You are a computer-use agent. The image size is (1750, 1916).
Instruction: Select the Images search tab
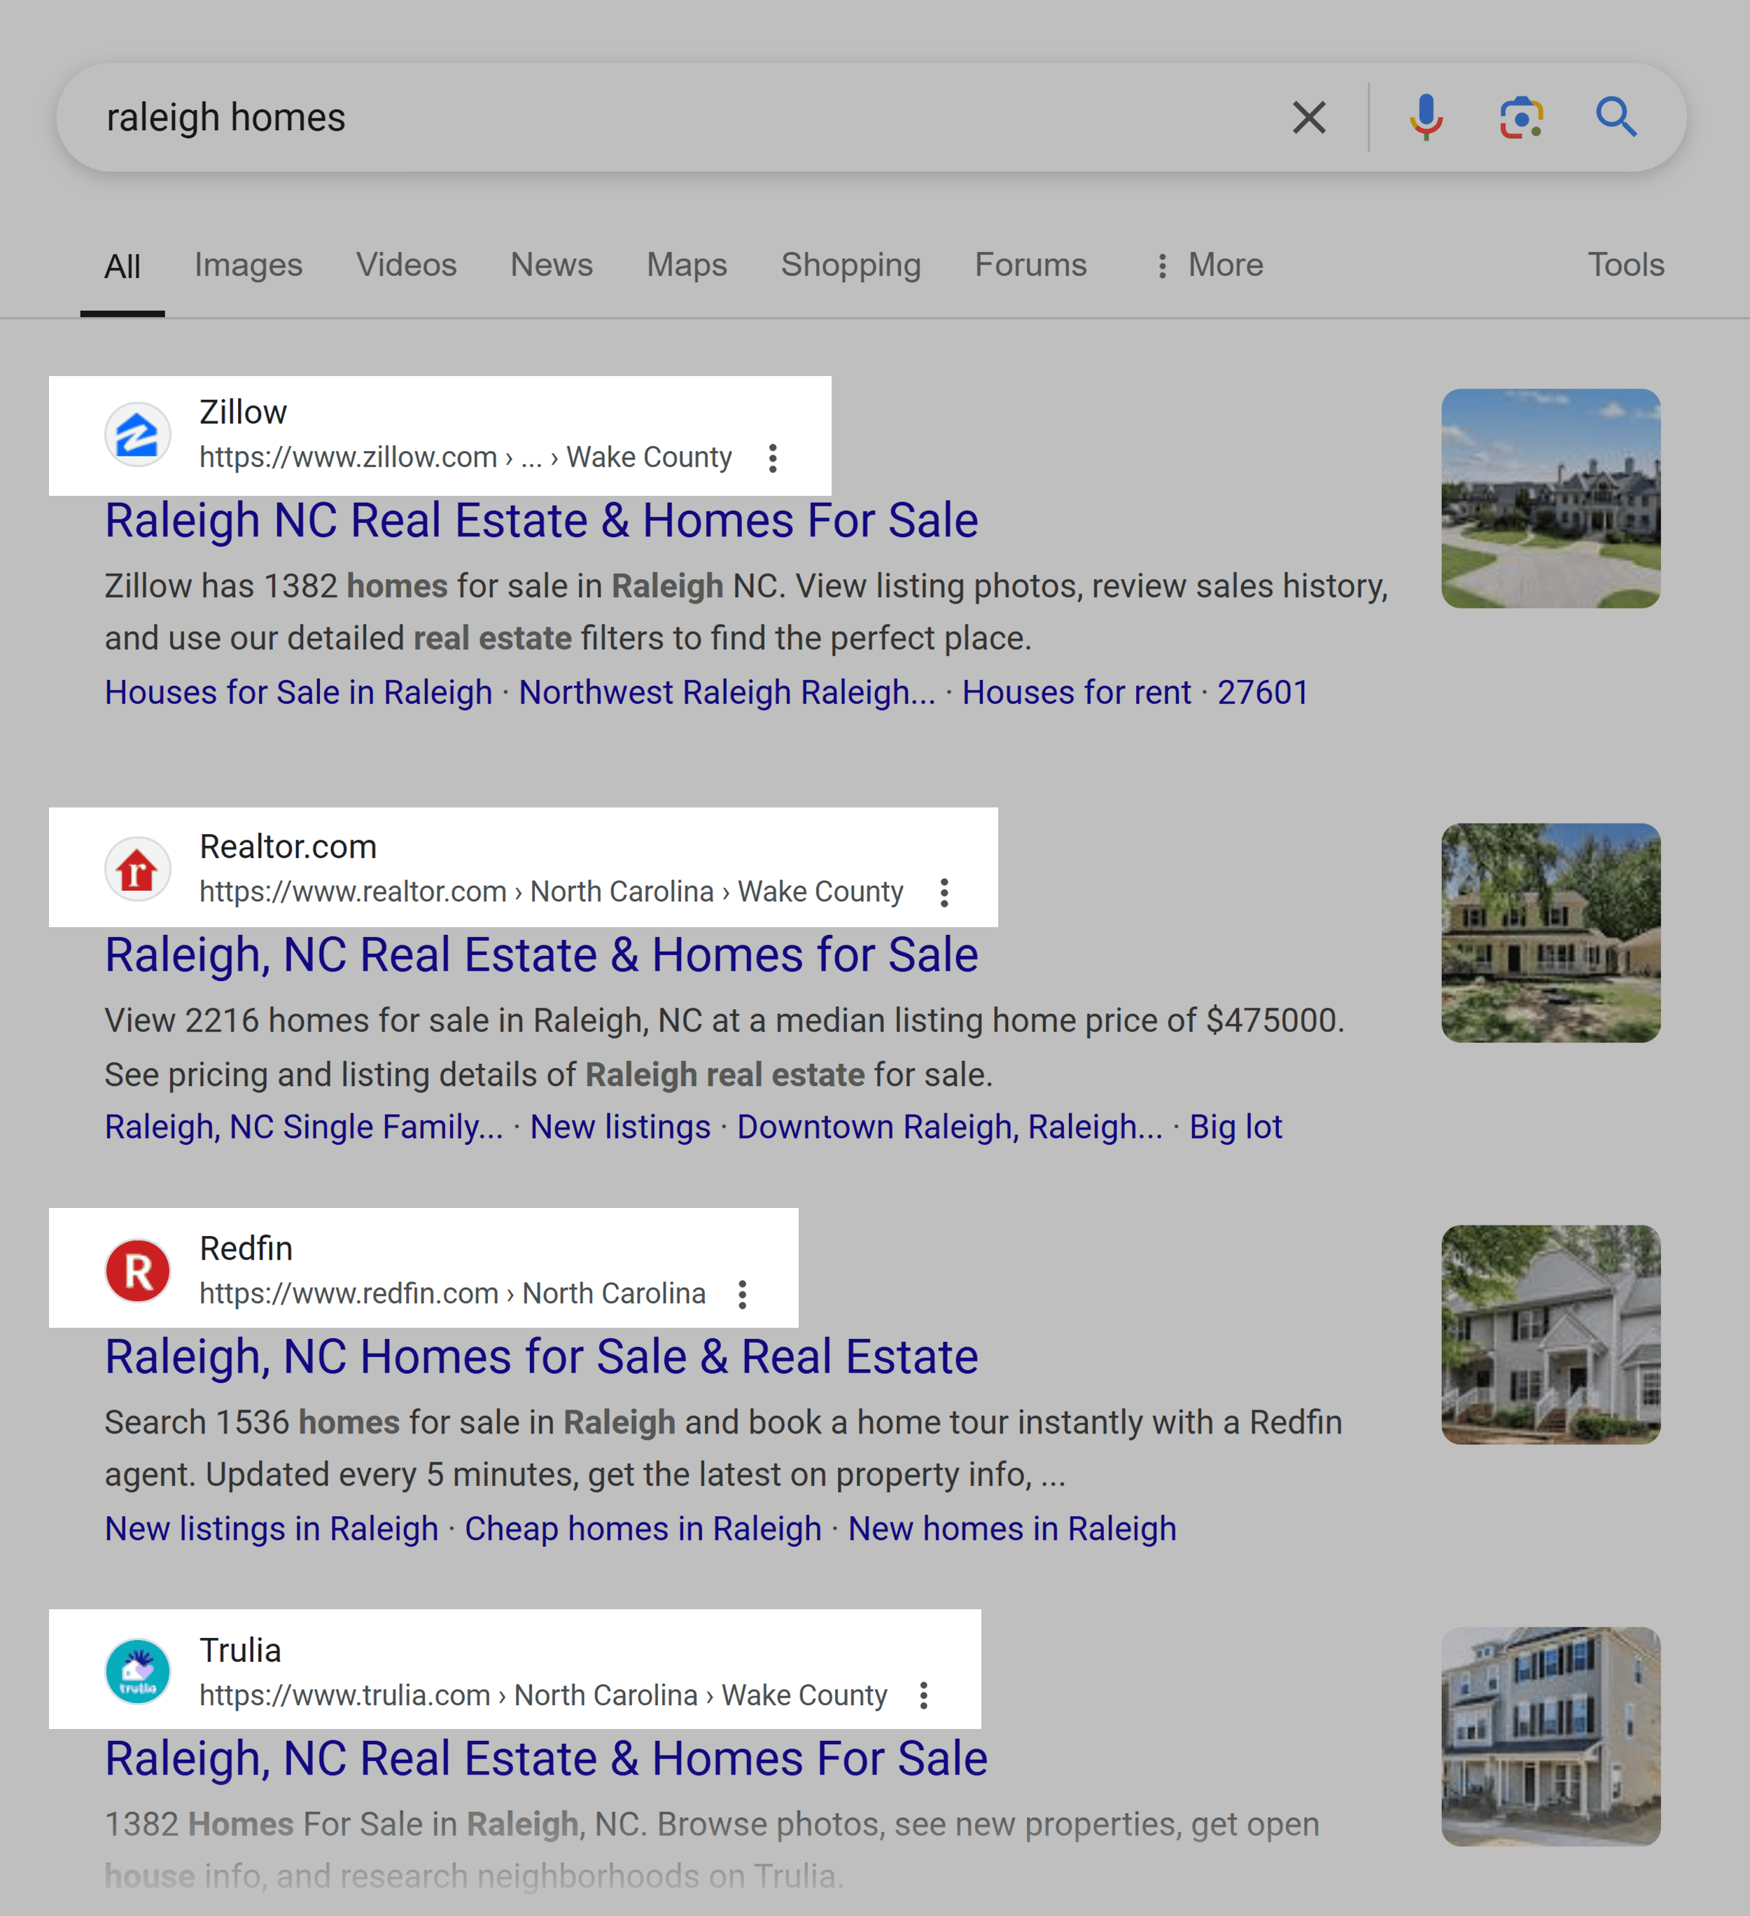(247, 264)
